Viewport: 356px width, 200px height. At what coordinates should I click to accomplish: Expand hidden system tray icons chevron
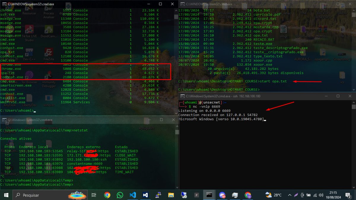290,195
